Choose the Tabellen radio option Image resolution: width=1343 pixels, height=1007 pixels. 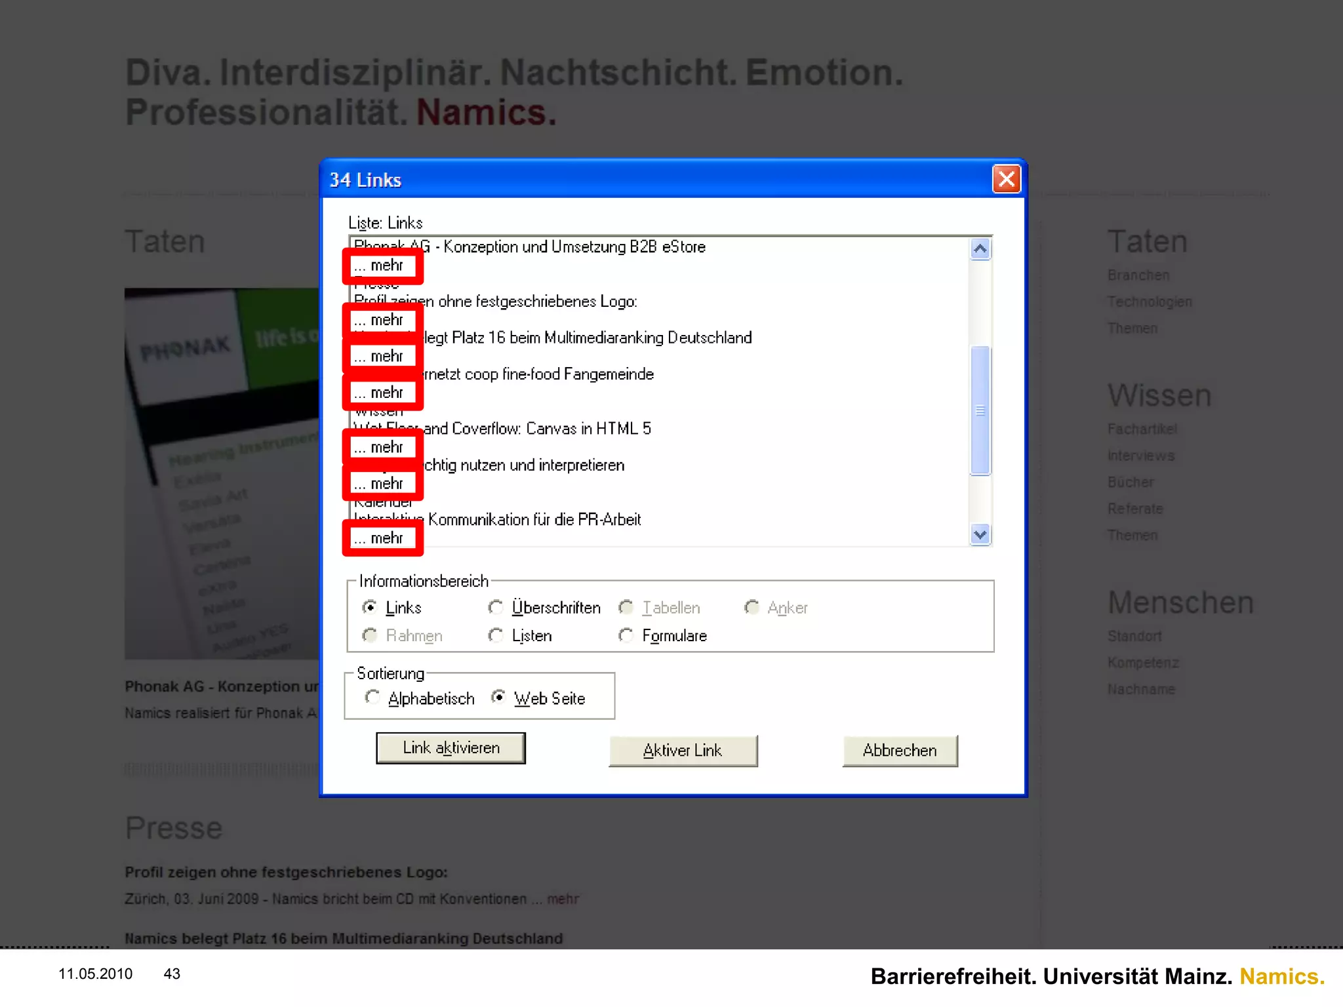point(660,608)
